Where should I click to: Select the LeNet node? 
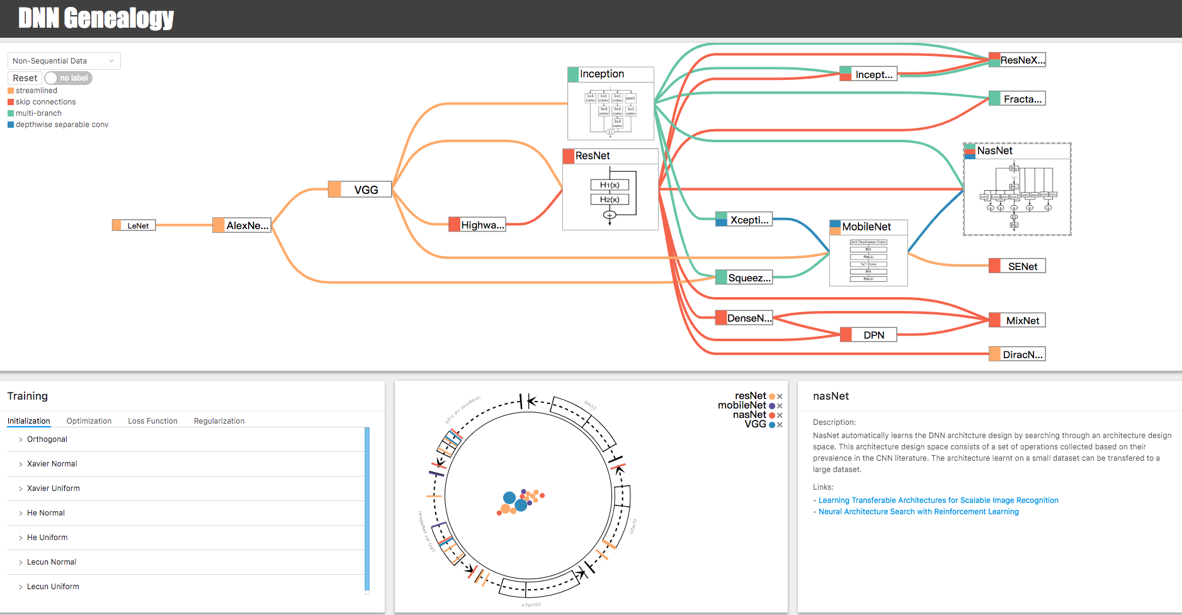[134, 225]
